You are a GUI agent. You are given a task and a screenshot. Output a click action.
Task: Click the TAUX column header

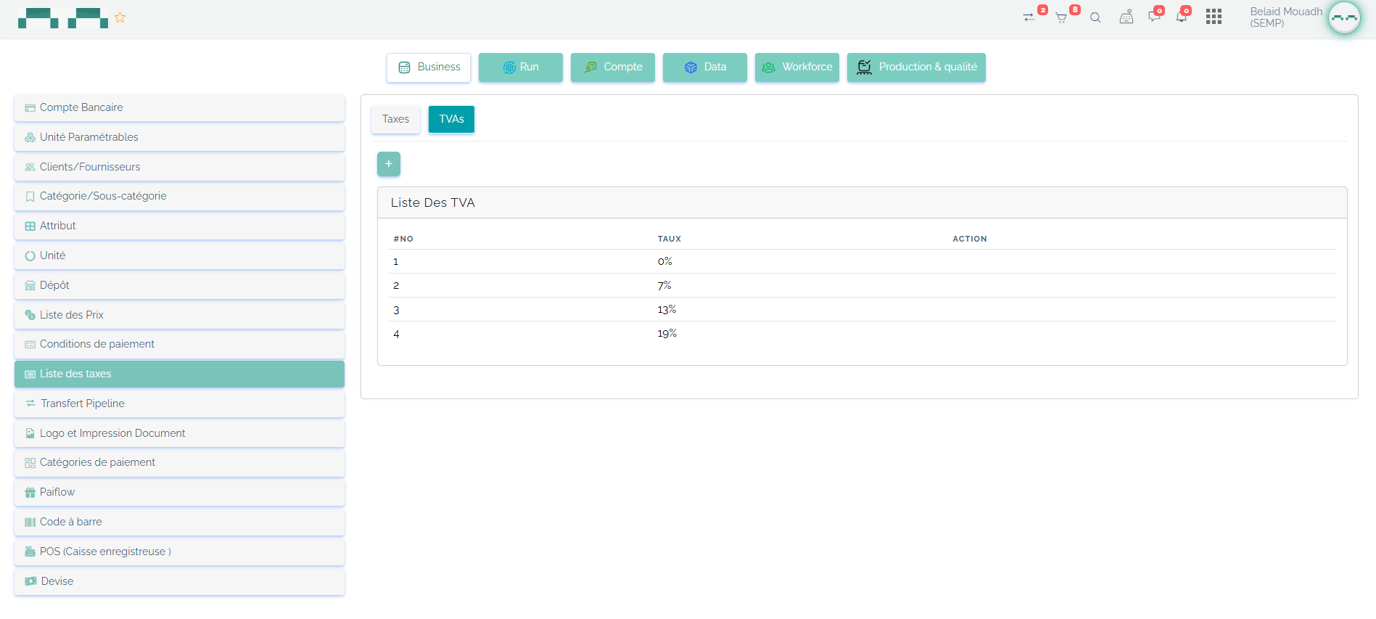coord(670,239)
